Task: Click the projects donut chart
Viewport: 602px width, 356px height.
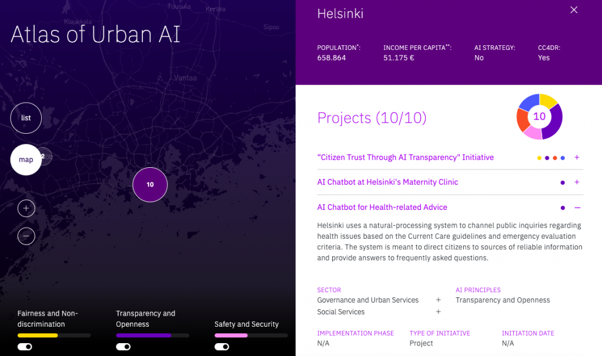Action: [x=540, y=117]
